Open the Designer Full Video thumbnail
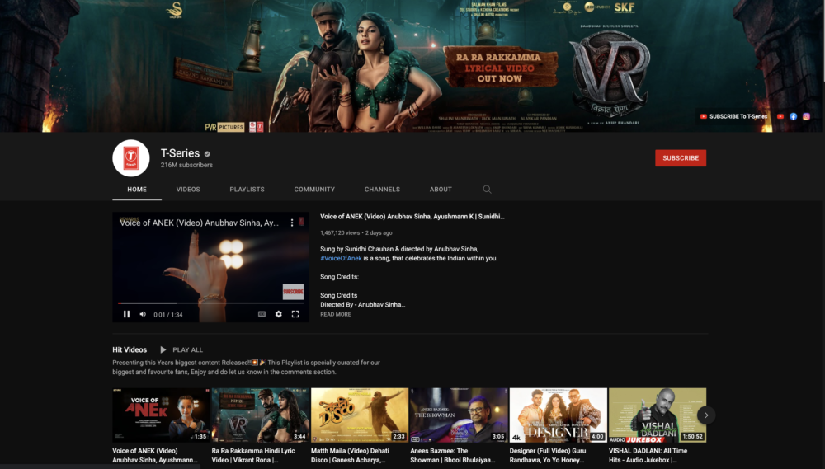The image size is (825, 469). (559, 415)
